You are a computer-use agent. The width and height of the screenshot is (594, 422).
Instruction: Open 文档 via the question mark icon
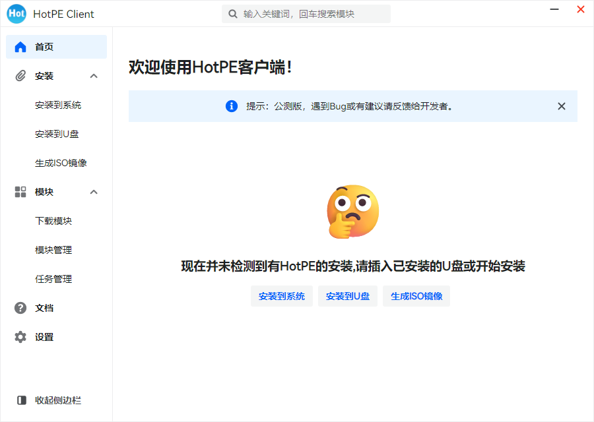point(20,308)
